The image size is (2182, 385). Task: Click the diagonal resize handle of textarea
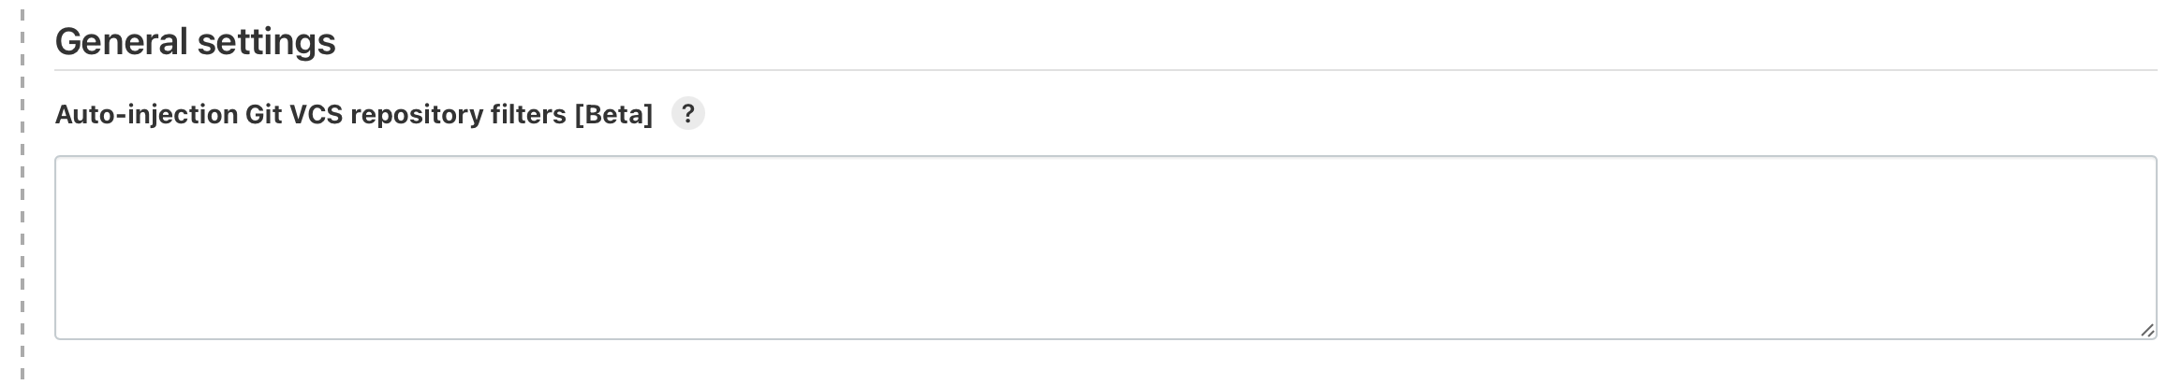point(2146,330)
